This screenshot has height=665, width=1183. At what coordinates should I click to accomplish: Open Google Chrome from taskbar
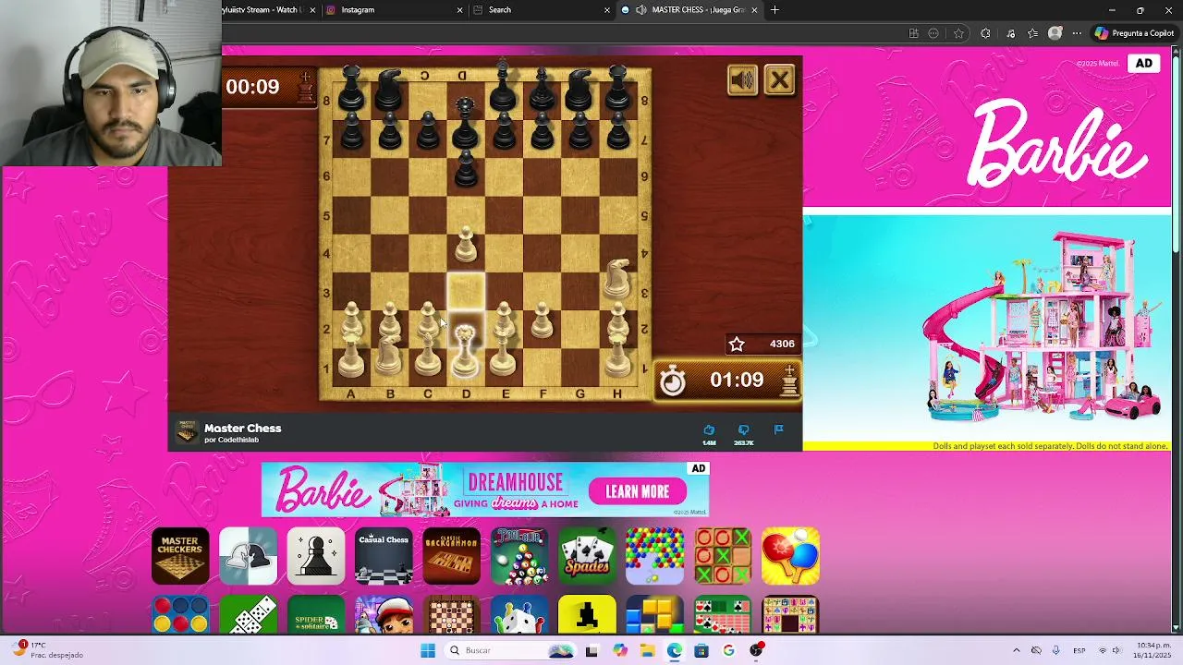pyautogui.click(x=728, y=650)
